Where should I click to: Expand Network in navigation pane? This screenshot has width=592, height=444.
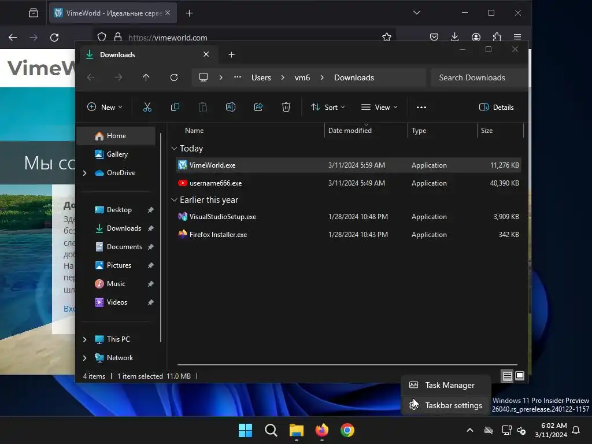point(84,358)
